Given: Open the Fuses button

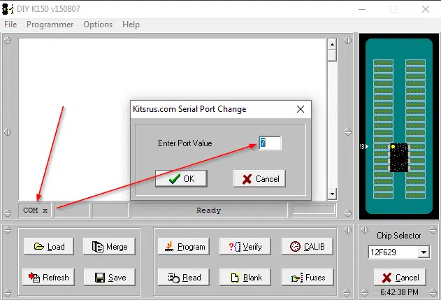Looking at the screenshot, I should pyautogui.click(x=308, y=277).
